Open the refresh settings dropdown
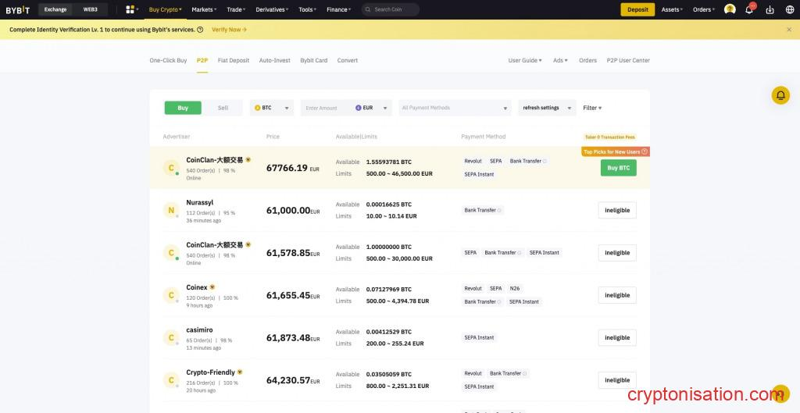The height and width of the screenshot is (413, 800). click(x=546, y=108)
